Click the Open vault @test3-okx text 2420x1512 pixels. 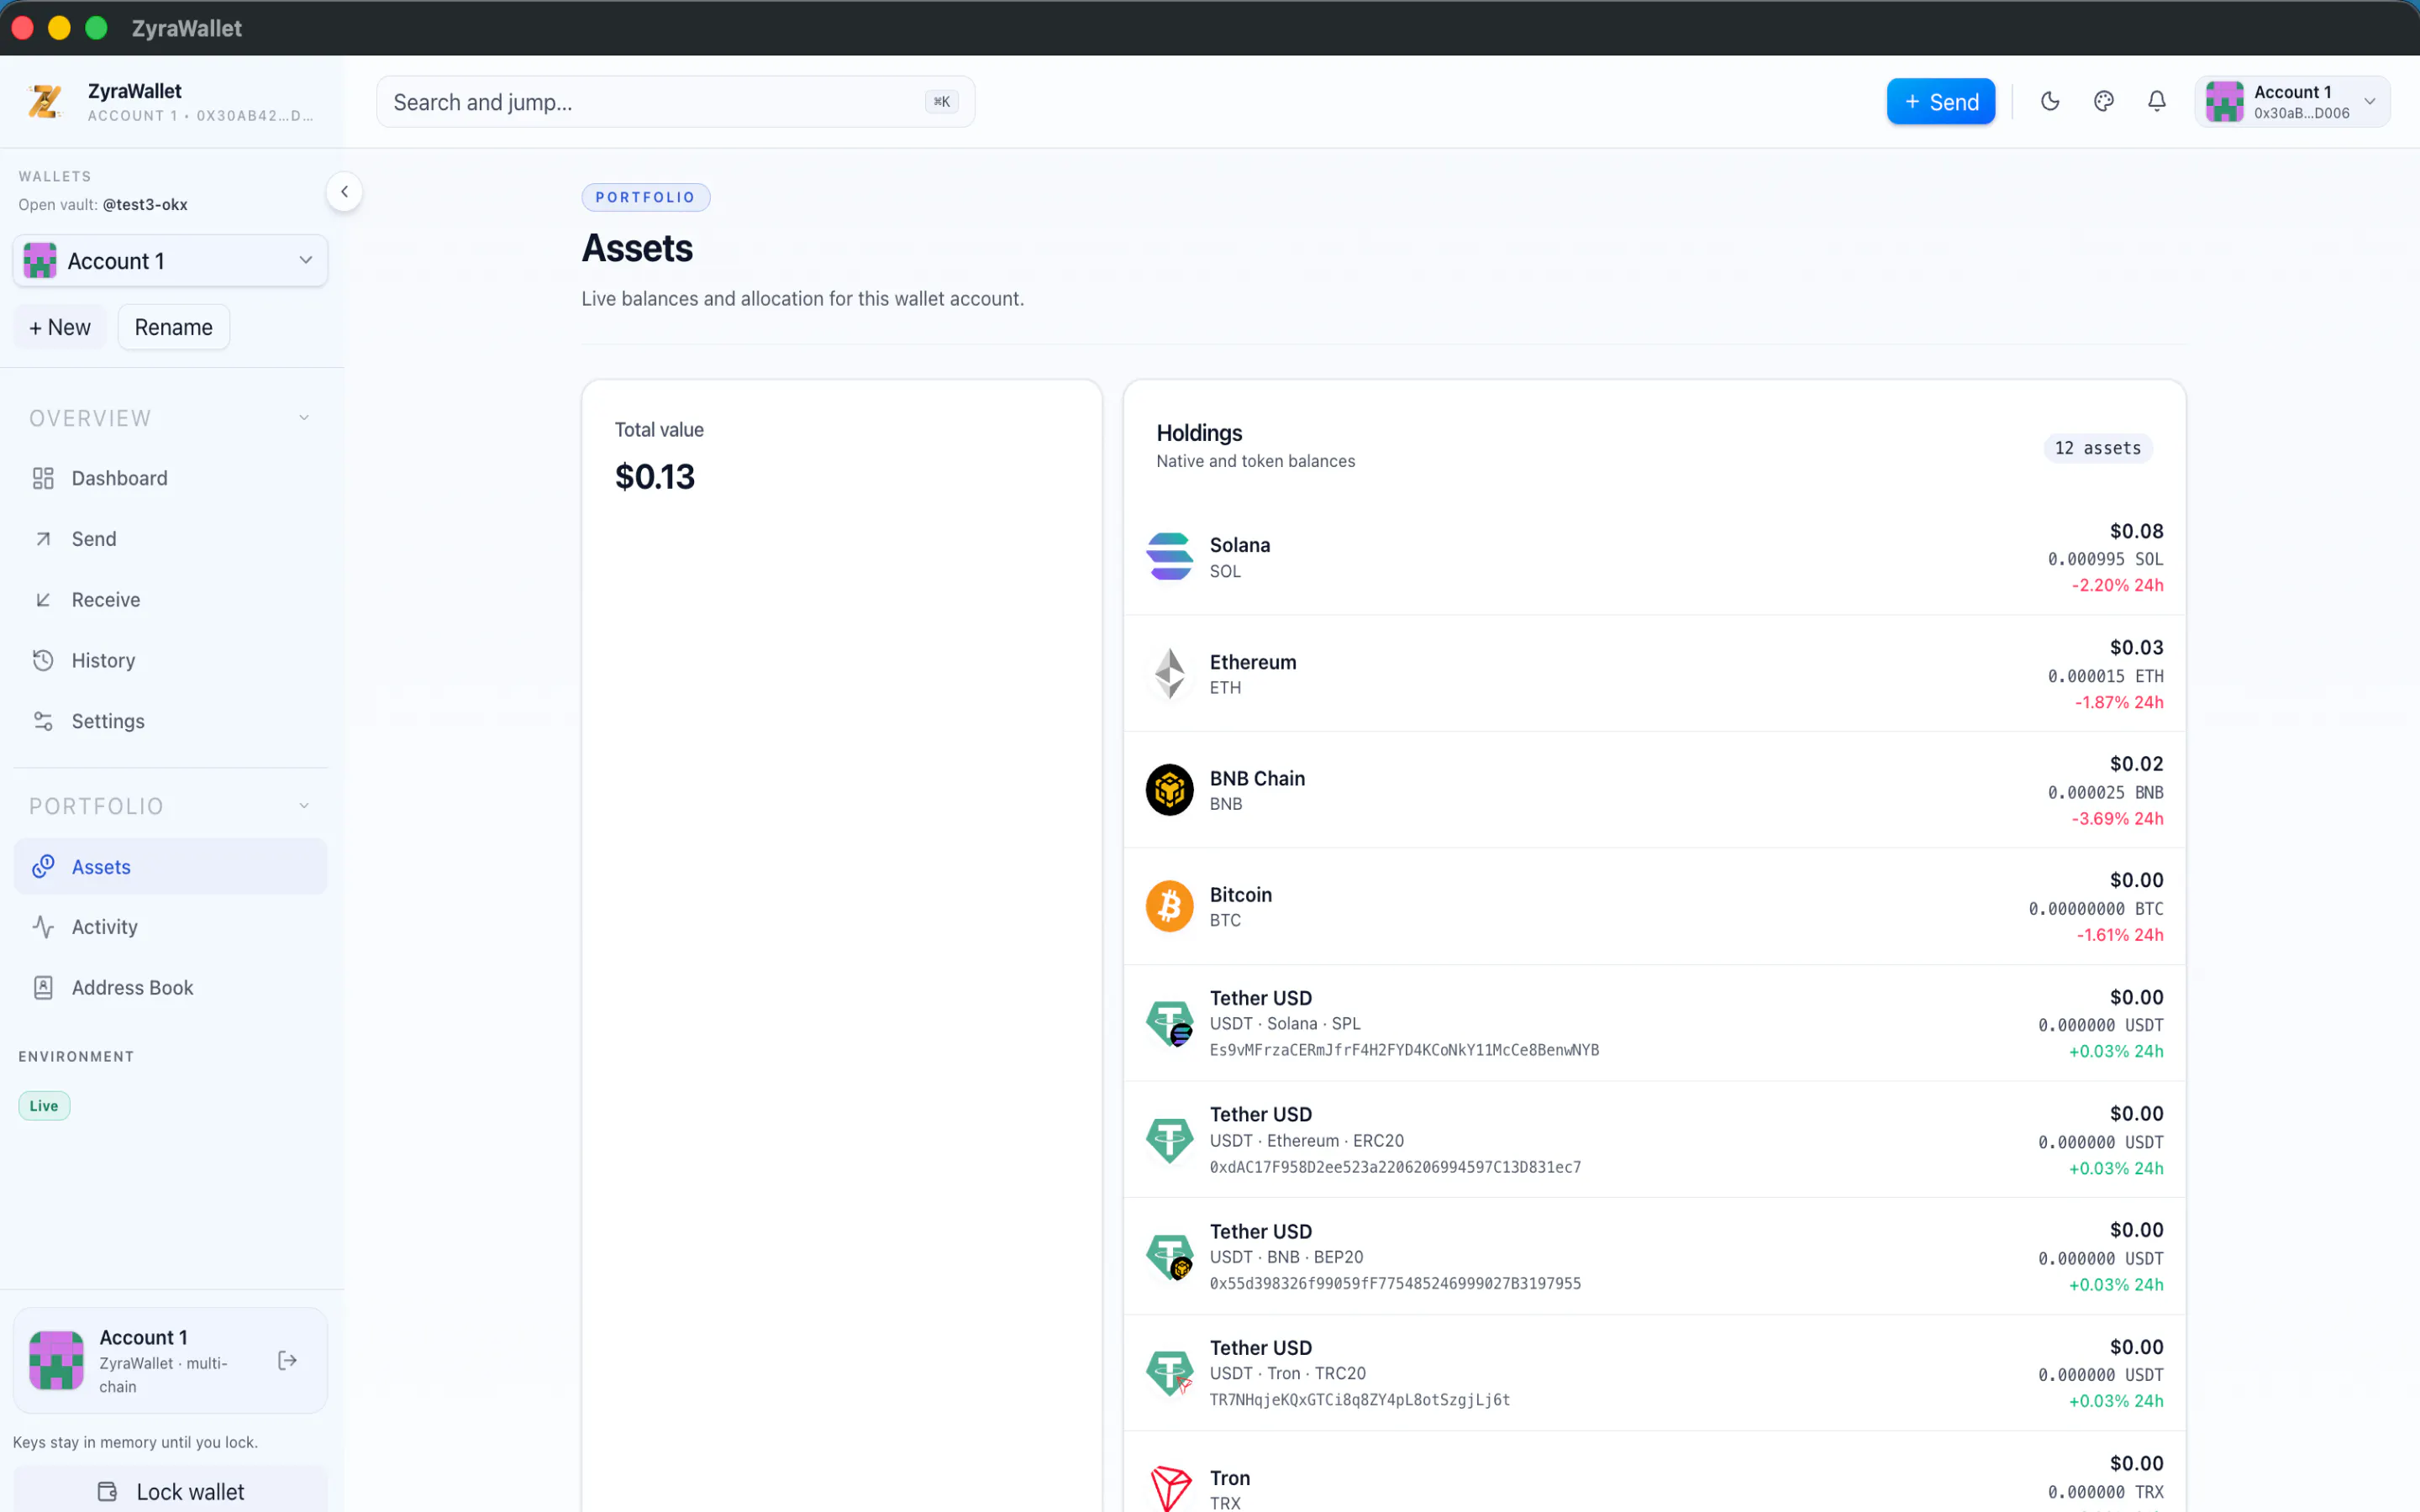103,204
